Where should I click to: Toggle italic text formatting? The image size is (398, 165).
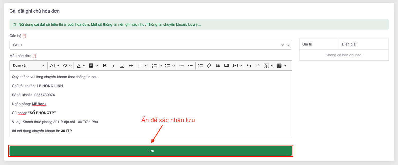[x=113, y=66]
